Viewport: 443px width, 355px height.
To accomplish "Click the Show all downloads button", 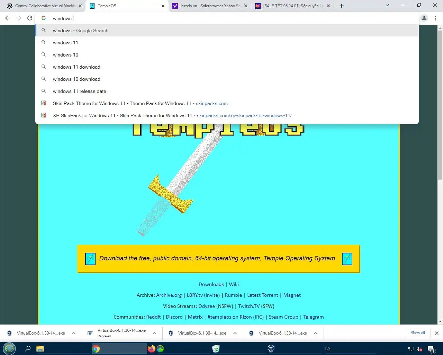I will click(x=417, y=333).
